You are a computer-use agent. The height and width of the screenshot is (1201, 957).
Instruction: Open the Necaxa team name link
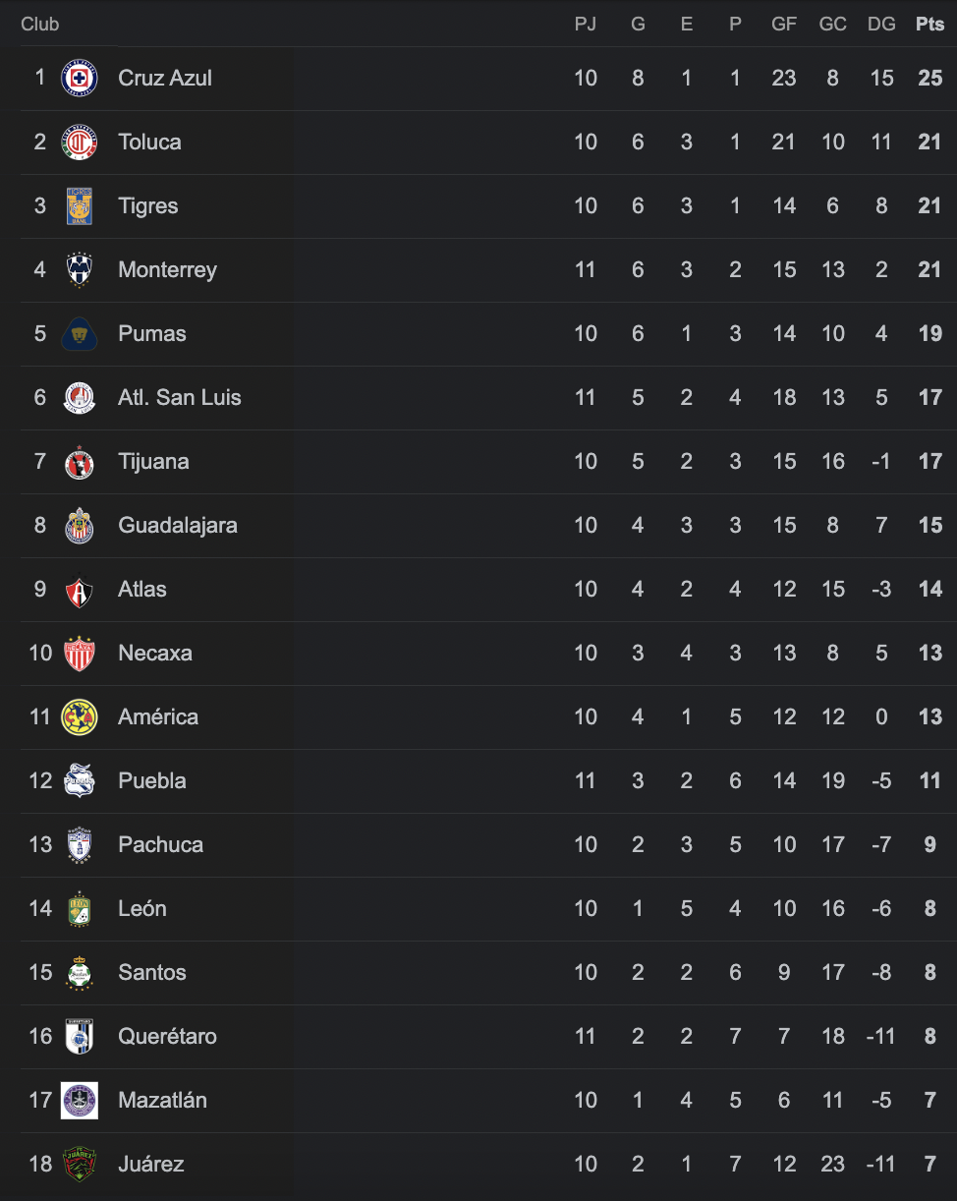(x=154, y=654)
